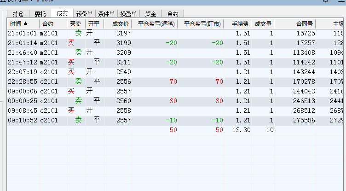Select the trade row at 22:07:19
This screenshot has height=191, width=346.
pos(175,72)
